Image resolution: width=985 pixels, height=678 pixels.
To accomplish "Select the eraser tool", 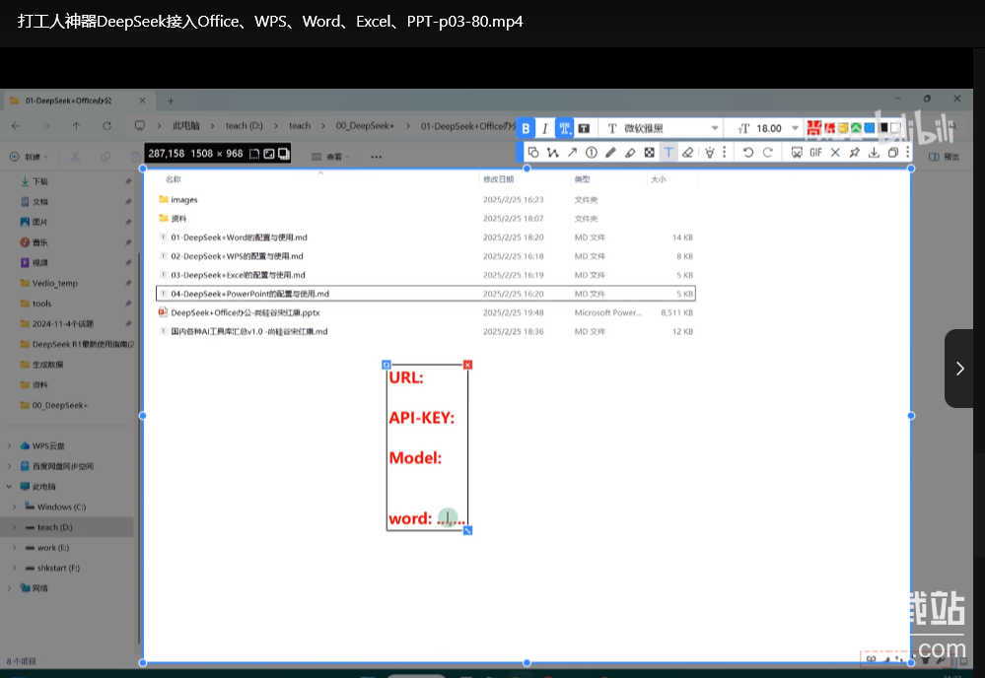I will point(688,152).
